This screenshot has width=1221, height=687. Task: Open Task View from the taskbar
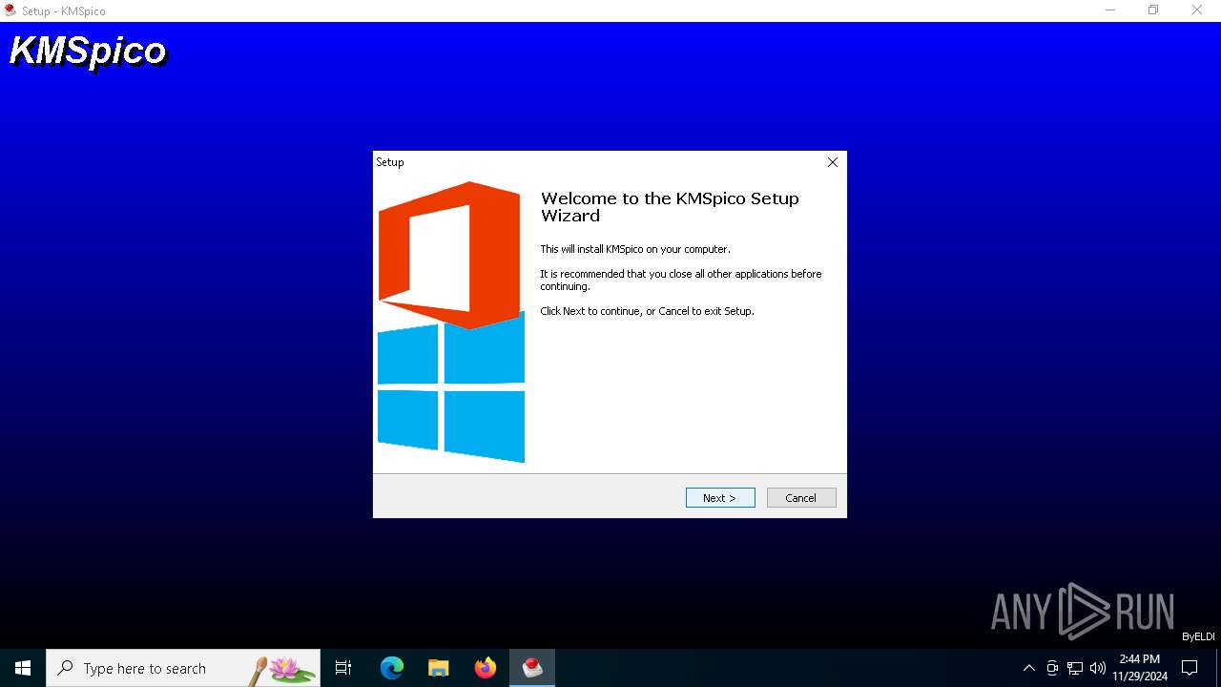click(x=343, y=668)
